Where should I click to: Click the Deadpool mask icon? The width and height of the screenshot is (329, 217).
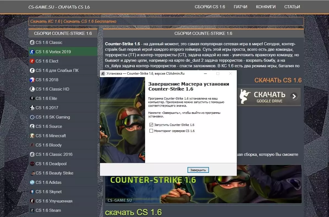click(x=32, y=164)
